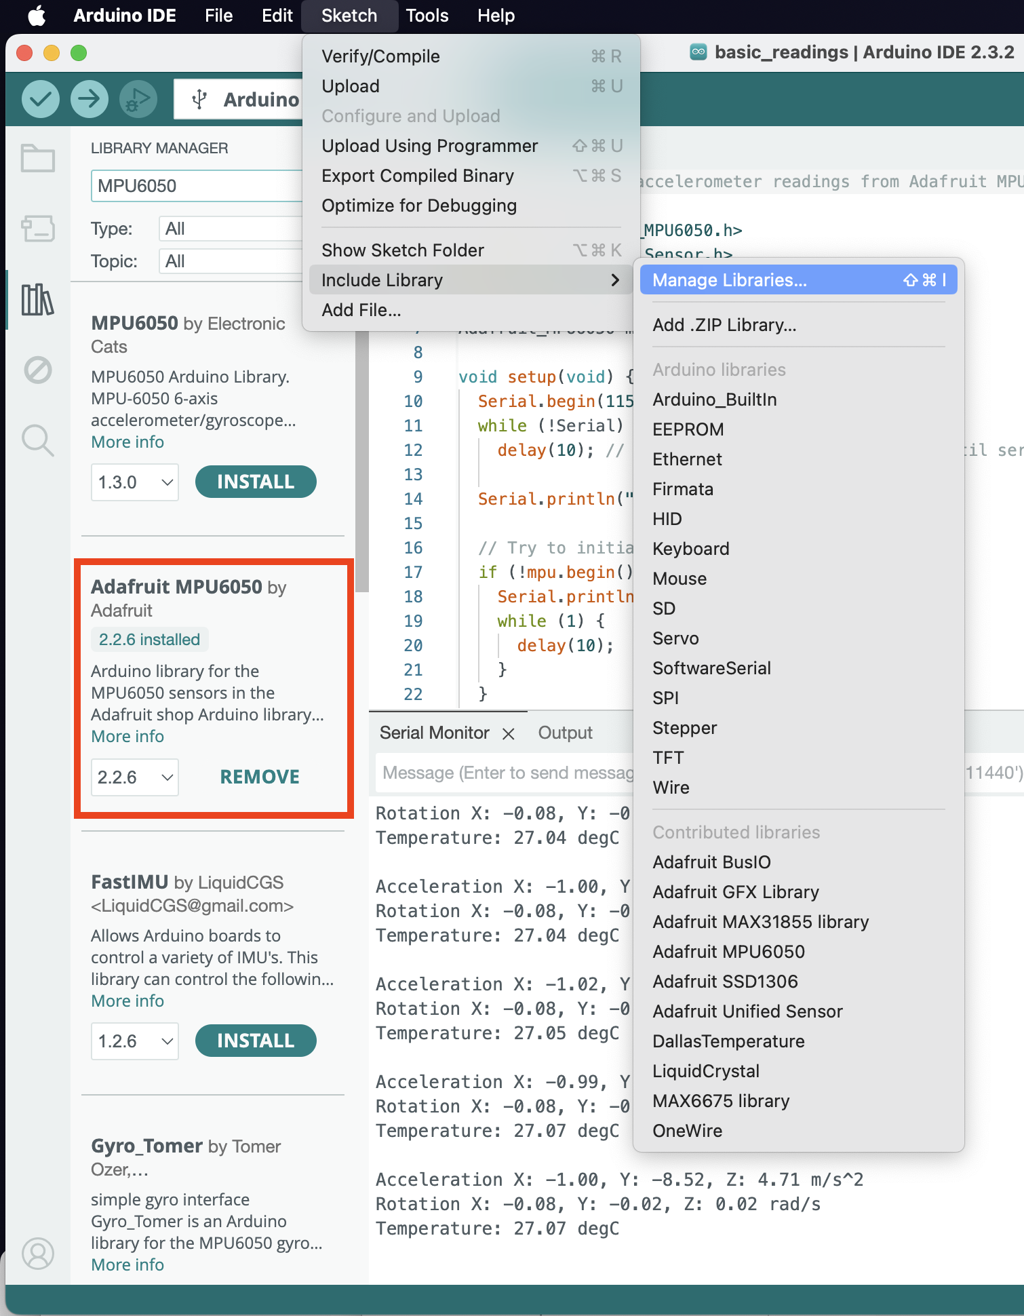
Task: Open the Search magnifier sidebar icon
Action: [x=38, y=440]
